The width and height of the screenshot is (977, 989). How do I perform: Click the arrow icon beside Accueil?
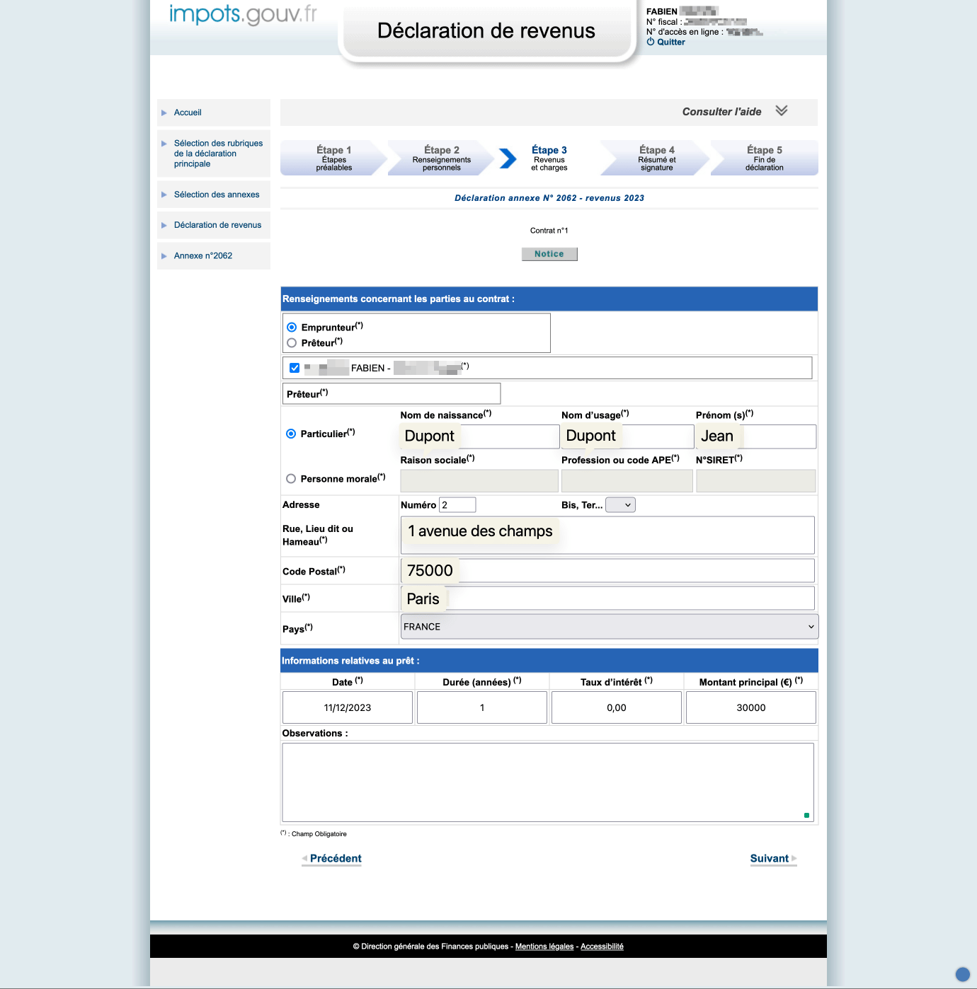tap(164, 112)
